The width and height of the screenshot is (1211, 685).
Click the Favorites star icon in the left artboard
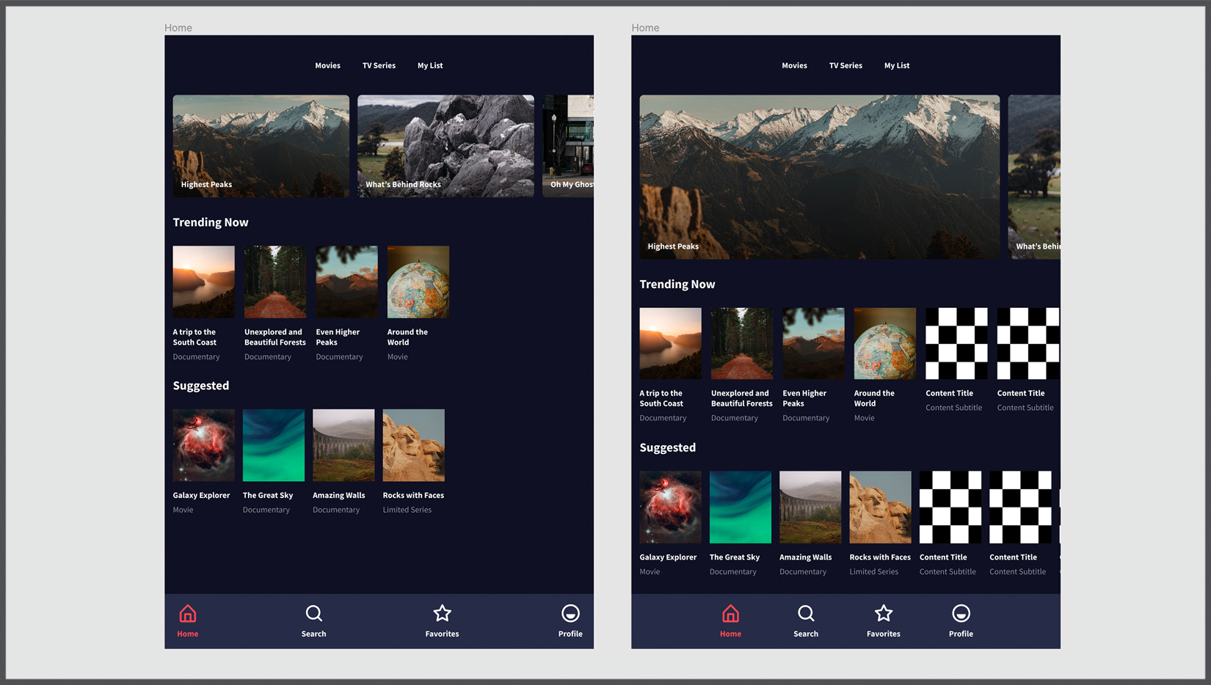pos(442,614)
